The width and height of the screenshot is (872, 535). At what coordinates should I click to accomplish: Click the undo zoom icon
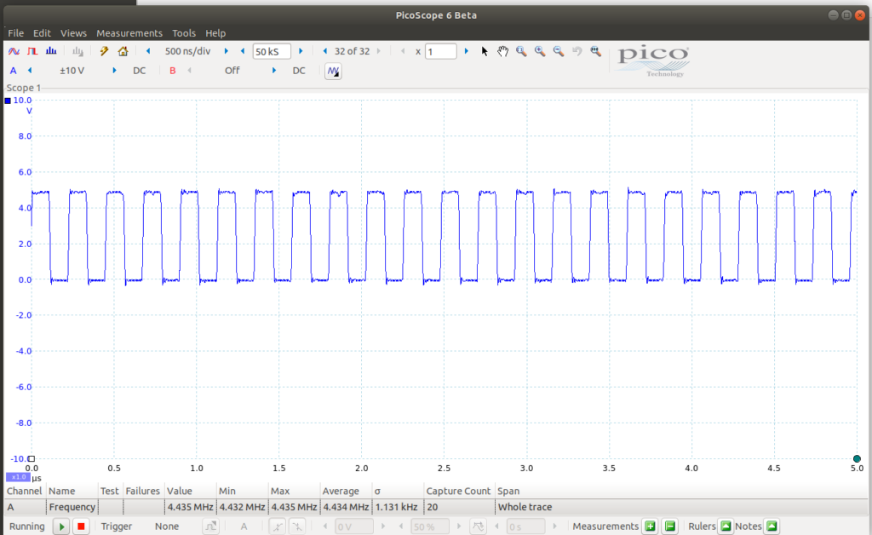[x=577, y=51]
